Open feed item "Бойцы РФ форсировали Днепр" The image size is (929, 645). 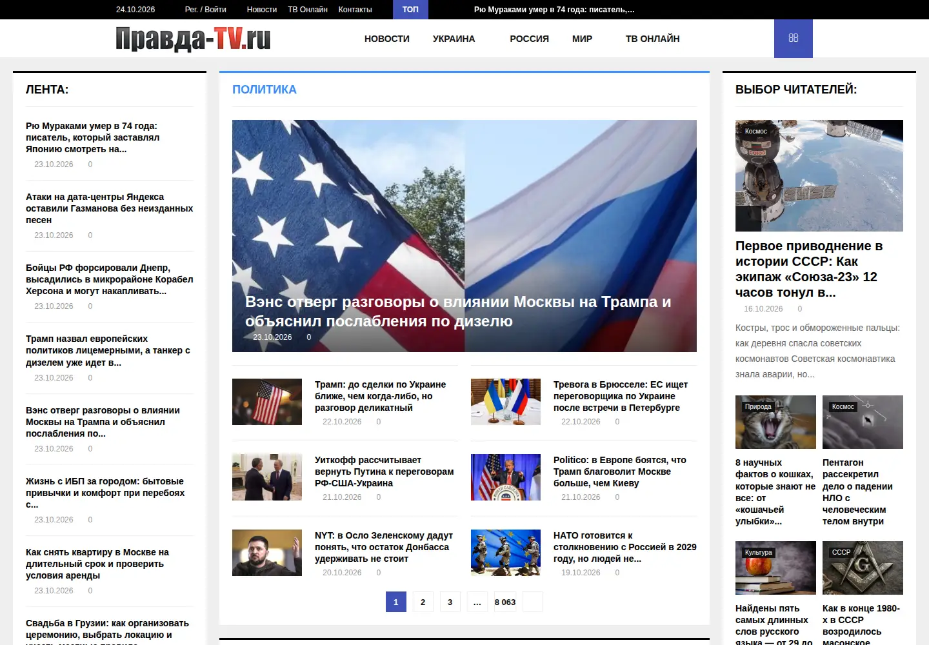tap(110, 279)
